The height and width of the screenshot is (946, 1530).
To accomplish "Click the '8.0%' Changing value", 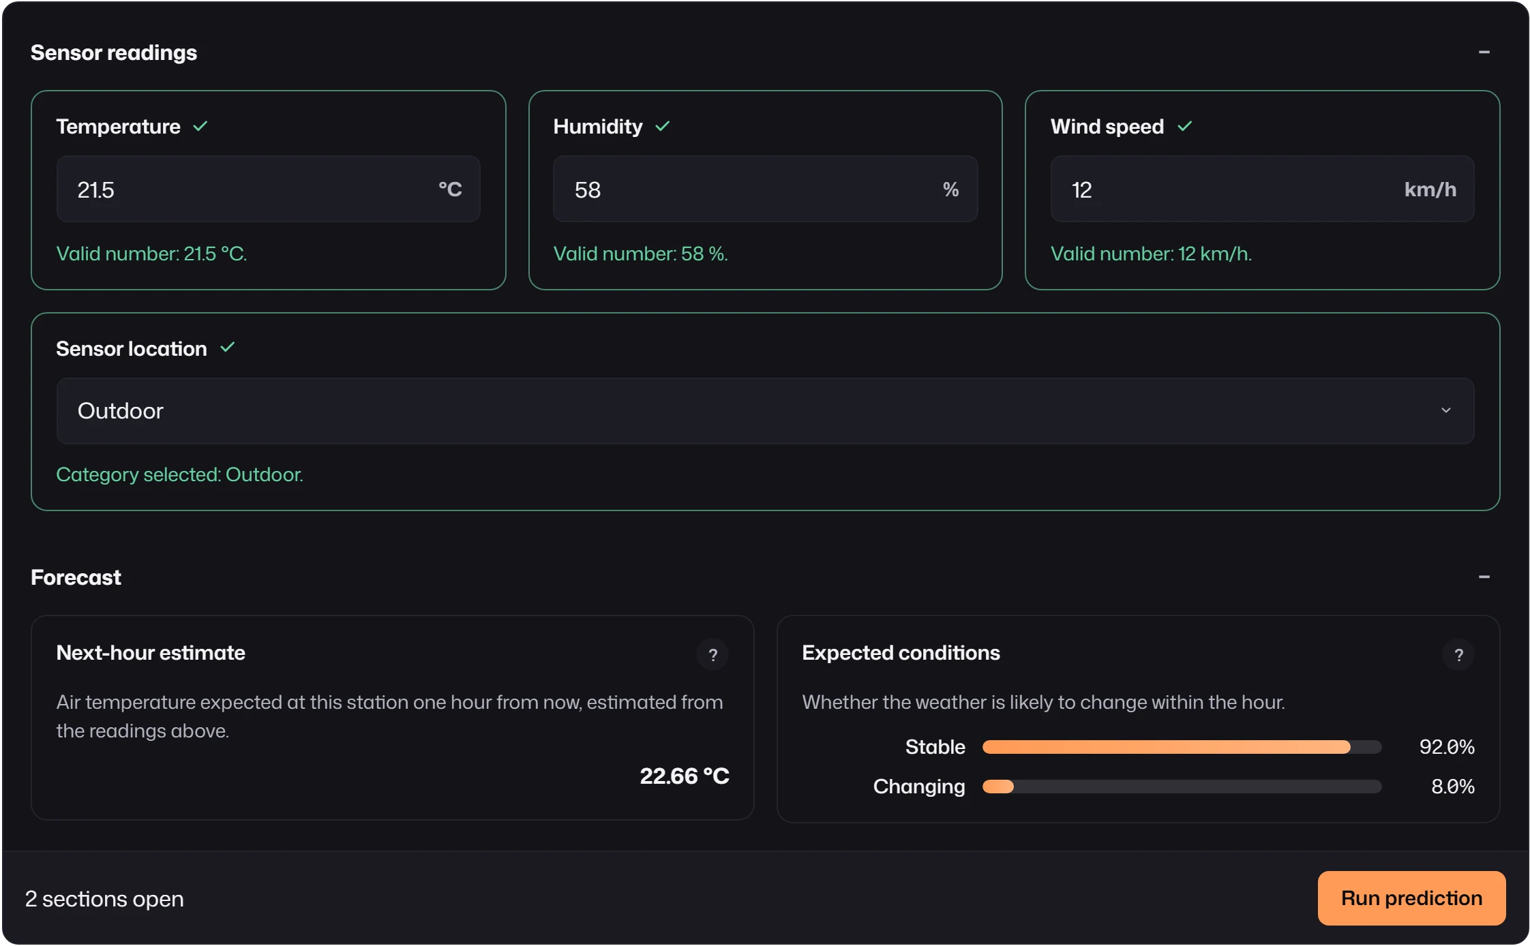I will coord(1453,787).
